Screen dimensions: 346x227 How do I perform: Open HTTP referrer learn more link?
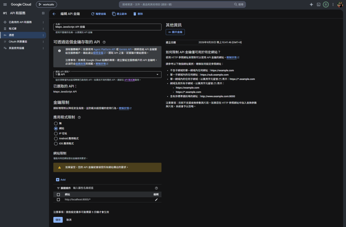(x=233, y=57)
